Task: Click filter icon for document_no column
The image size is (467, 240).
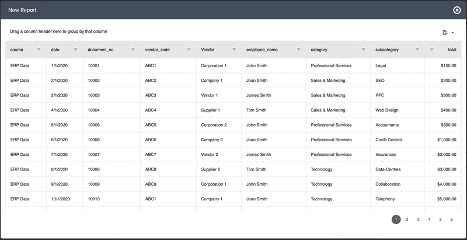Action: coord(133,50)
